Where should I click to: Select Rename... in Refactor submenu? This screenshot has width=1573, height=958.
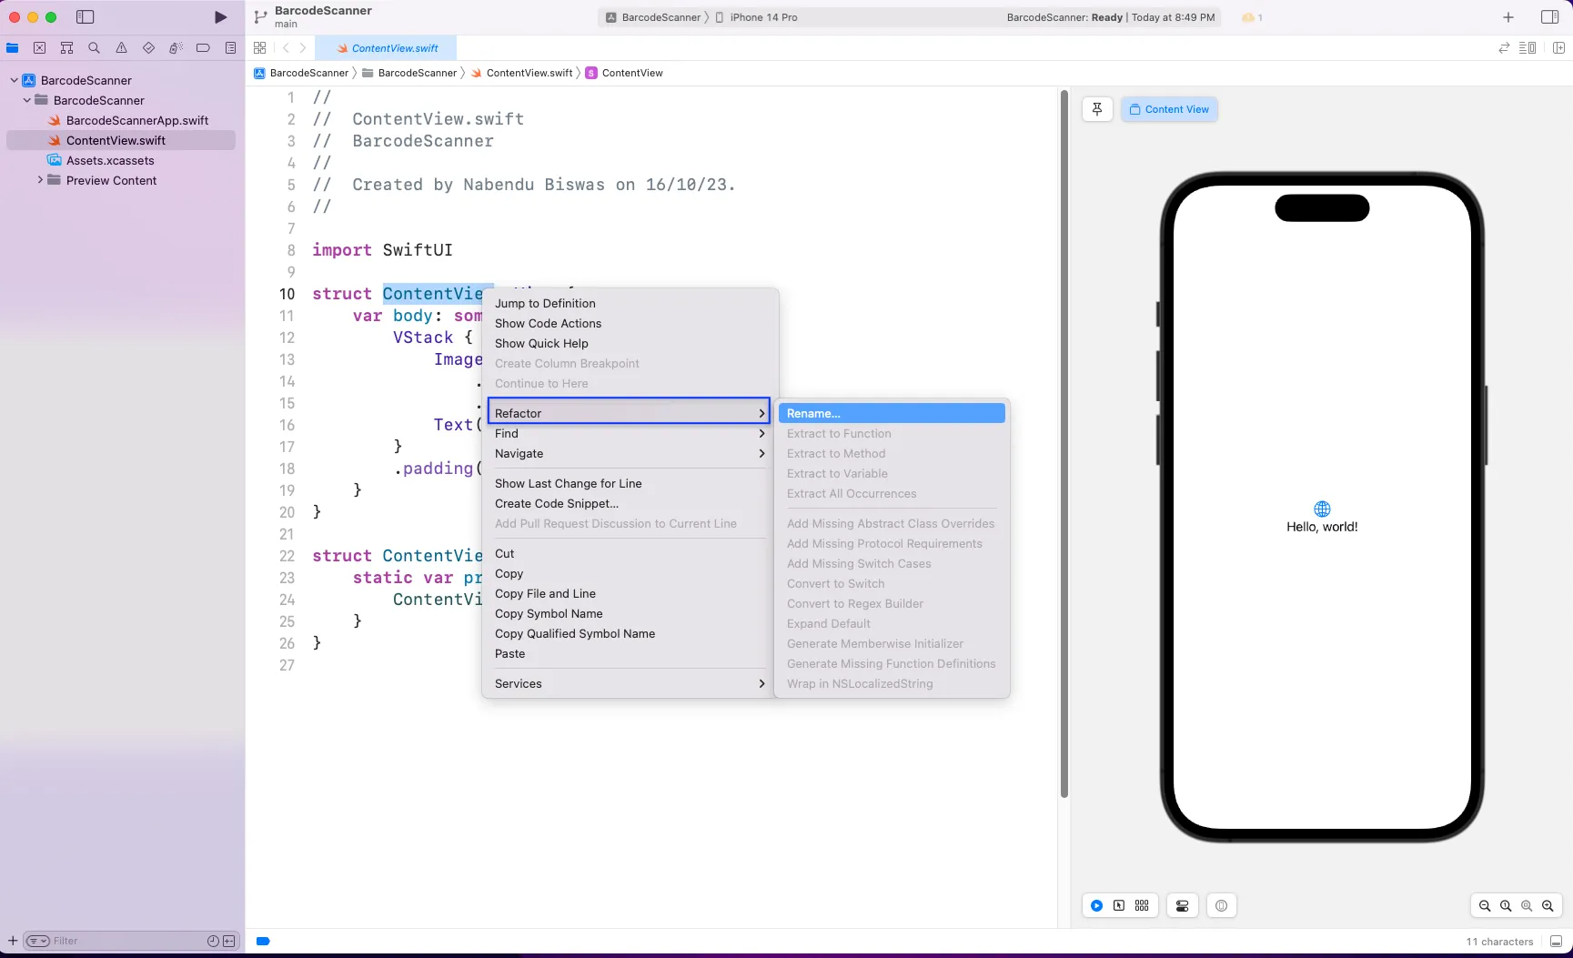tap(892, 413)
